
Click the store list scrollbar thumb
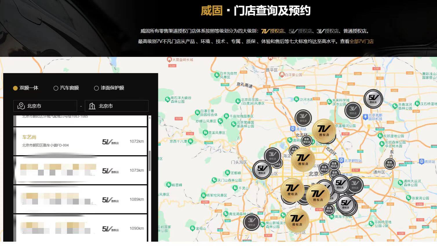tap(150, 161)
